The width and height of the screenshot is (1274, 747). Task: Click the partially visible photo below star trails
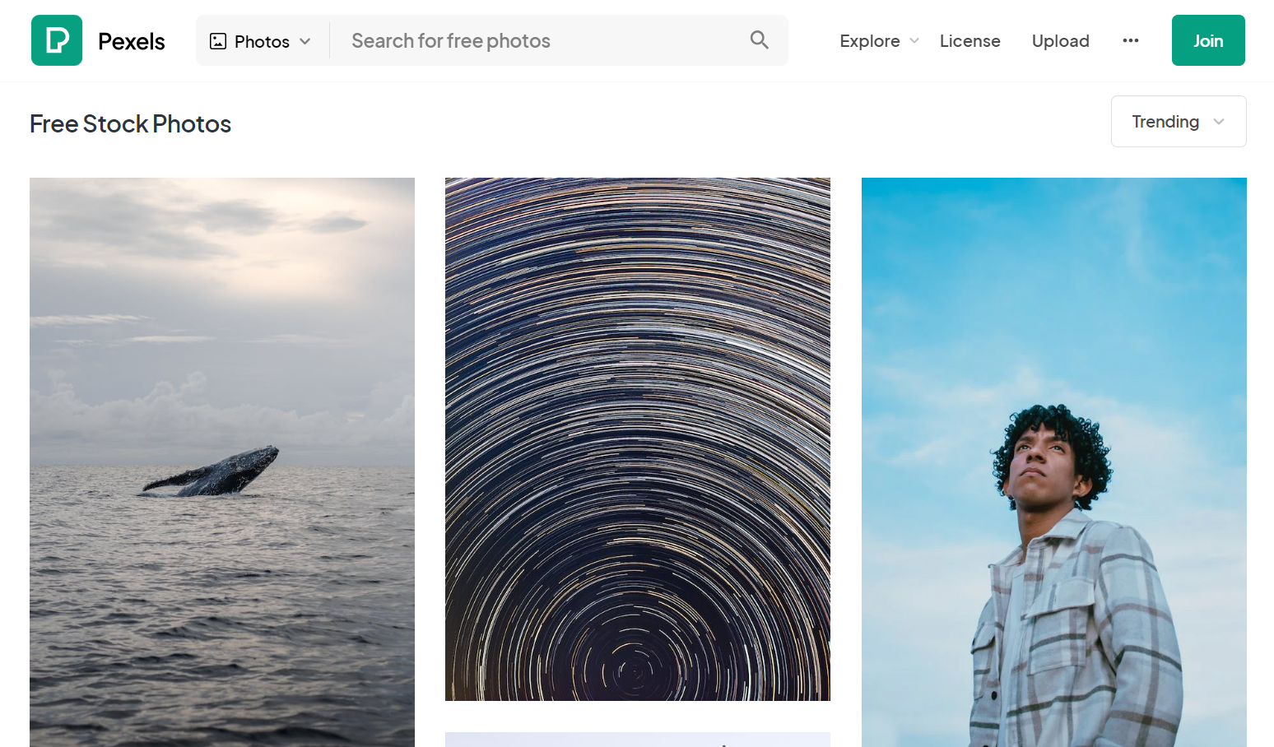tap(637, 740)
